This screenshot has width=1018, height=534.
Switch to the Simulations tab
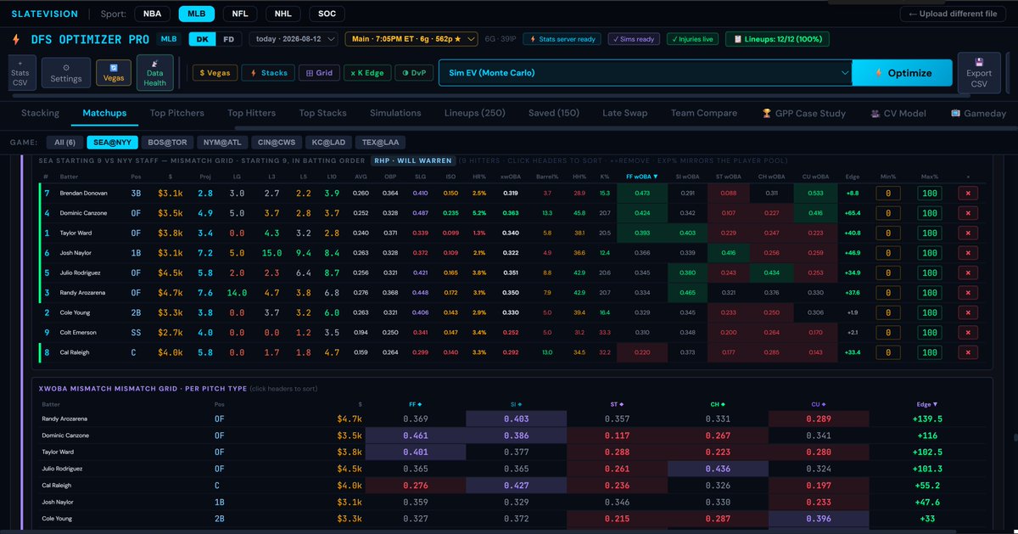click(x=395, y=113)
